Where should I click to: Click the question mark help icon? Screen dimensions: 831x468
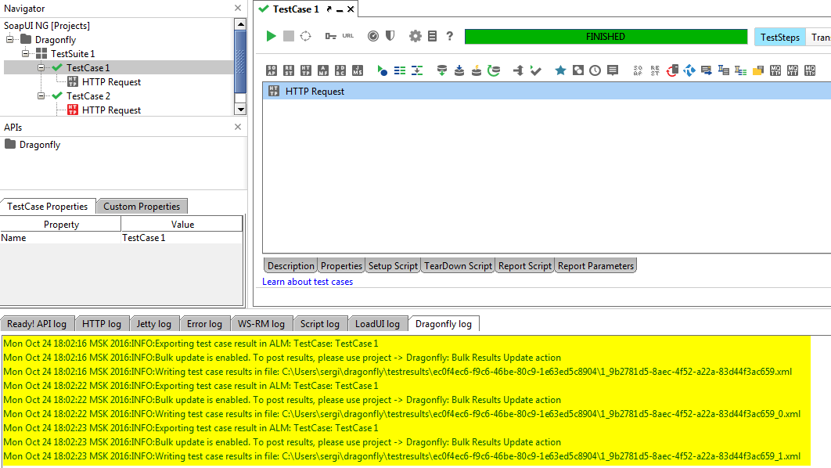point(450,36)
